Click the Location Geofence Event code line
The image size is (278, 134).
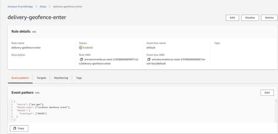(x=43, y=108)
